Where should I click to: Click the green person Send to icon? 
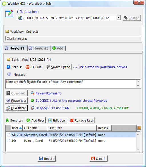7,121
